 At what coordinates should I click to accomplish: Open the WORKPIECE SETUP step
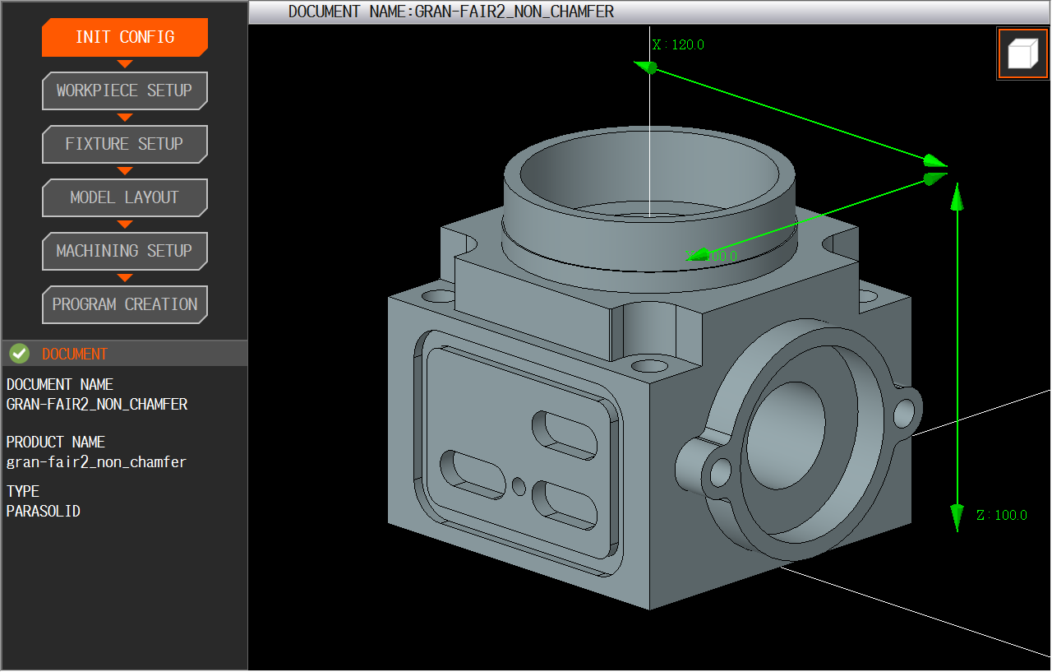pos(125,90)
